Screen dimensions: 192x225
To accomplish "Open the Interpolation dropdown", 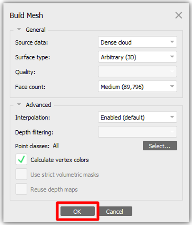I will pos(137,117).
